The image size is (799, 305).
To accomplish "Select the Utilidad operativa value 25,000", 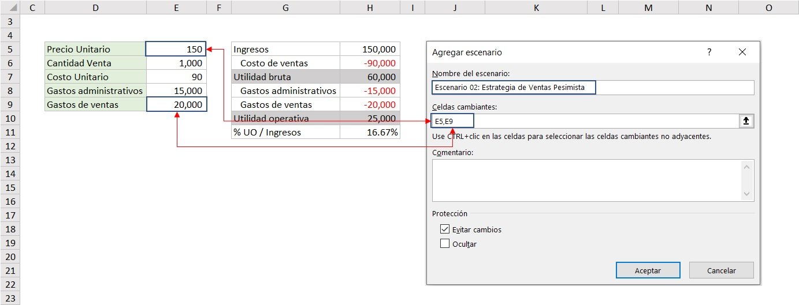I will (x=370, y=118).
